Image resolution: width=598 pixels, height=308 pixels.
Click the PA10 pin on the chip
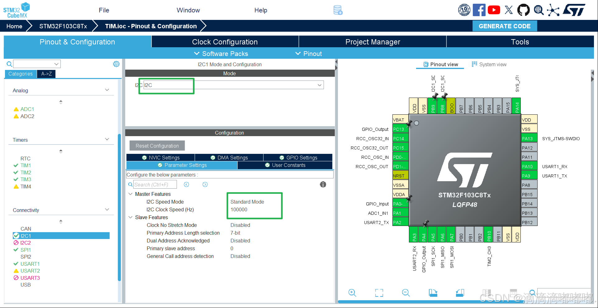coord(529,166)
